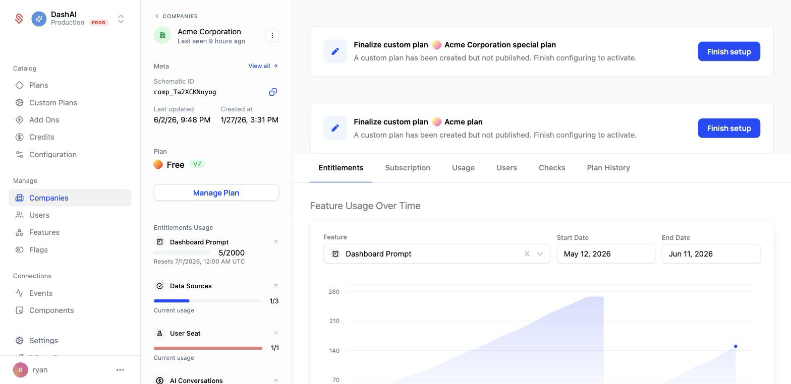The image size is (791, 384).
Task: Open the environment switcher chevrons
Action: 121,19
